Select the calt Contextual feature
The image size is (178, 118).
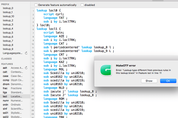click(13, 72)
